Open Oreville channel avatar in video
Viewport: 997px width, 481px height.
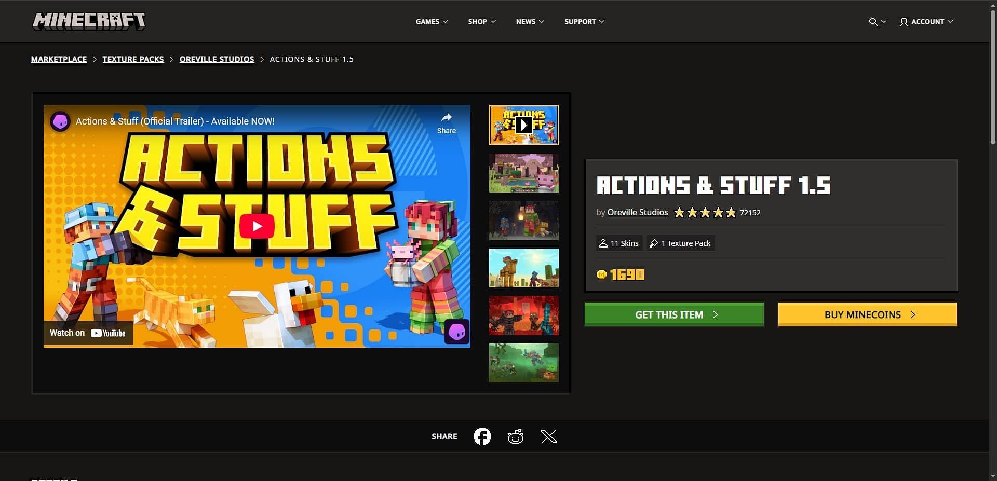pos(60,121)
